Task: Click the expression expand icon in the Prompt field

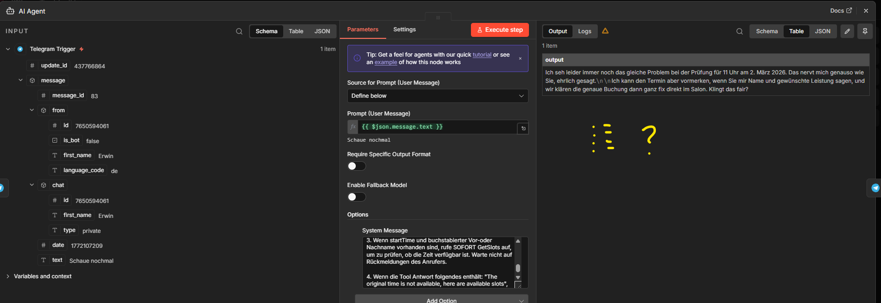Action: (x=523, y=128)
